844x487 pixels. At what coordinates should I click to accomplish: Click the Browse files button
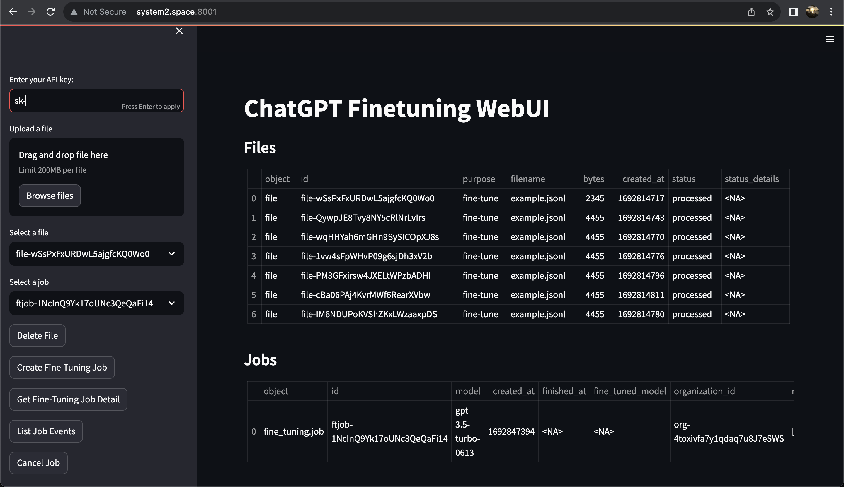point(50,195)
